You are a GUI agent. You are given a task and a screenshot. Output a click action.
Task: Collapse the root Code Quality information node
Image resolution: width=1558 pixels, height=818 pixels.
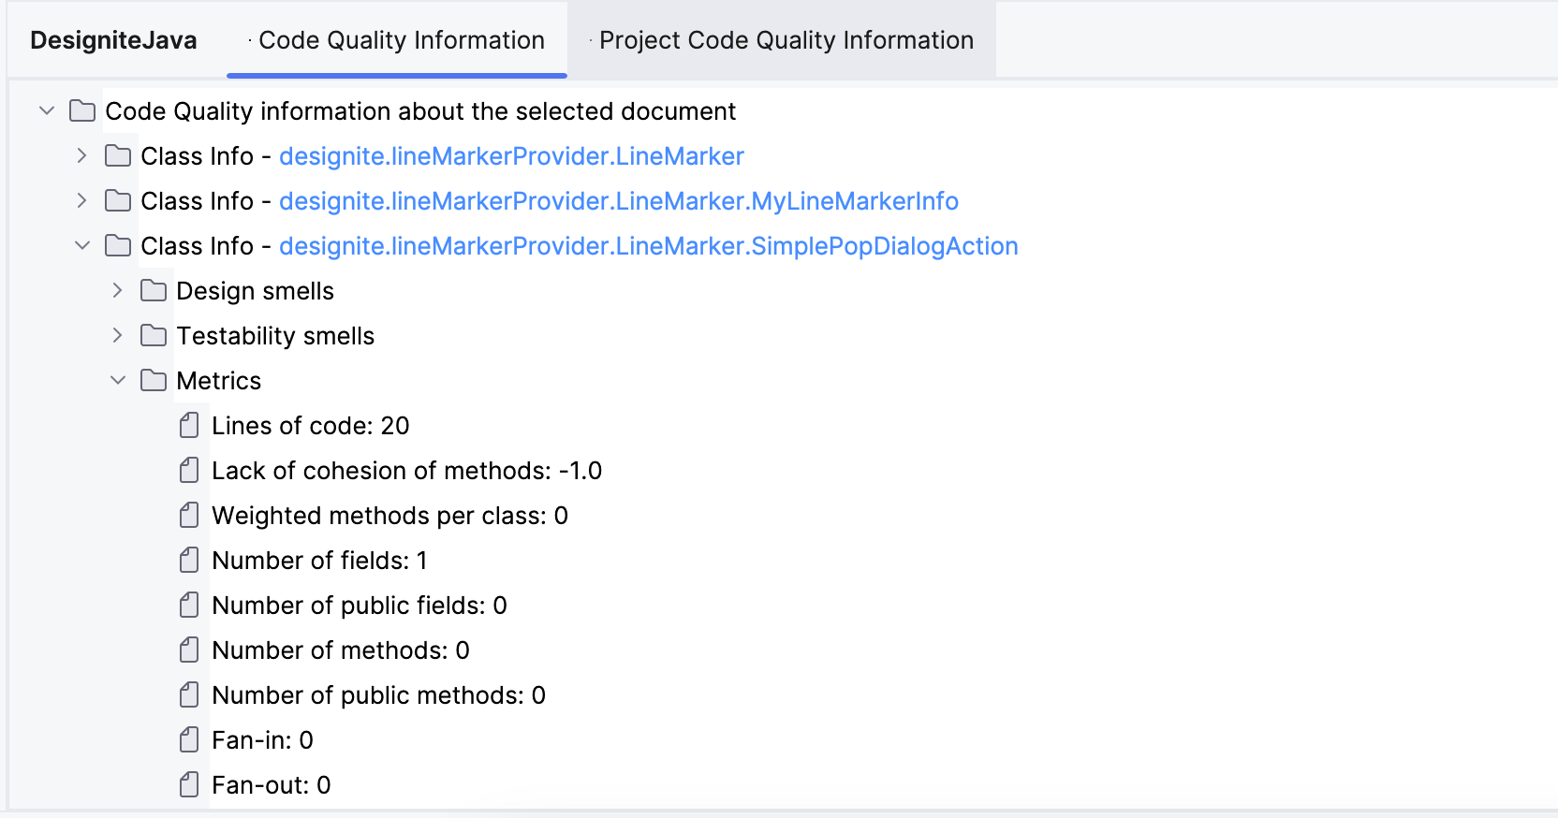coord(47,110)
